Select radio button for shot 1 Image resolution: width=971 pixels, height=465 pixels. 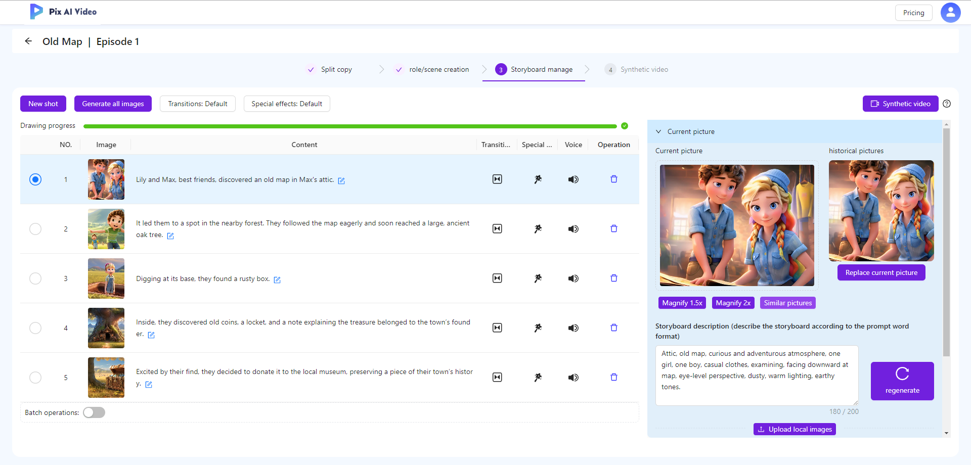point(35,179)
